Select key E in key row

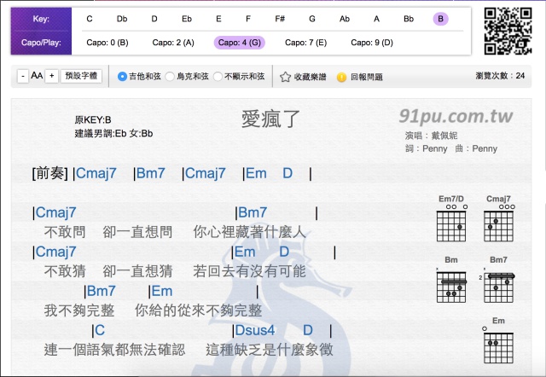tap(218, 19)
